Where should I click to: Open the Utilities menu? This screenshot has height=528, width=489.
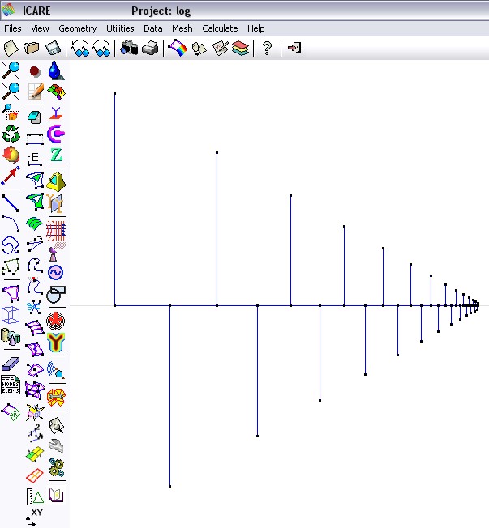[120, 28]
